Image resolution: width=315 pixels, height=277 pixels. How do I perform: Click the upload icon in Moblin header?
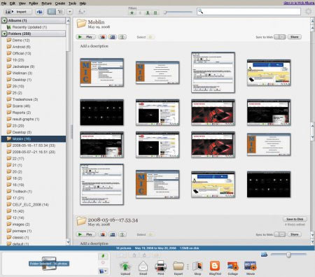[122, 37]
